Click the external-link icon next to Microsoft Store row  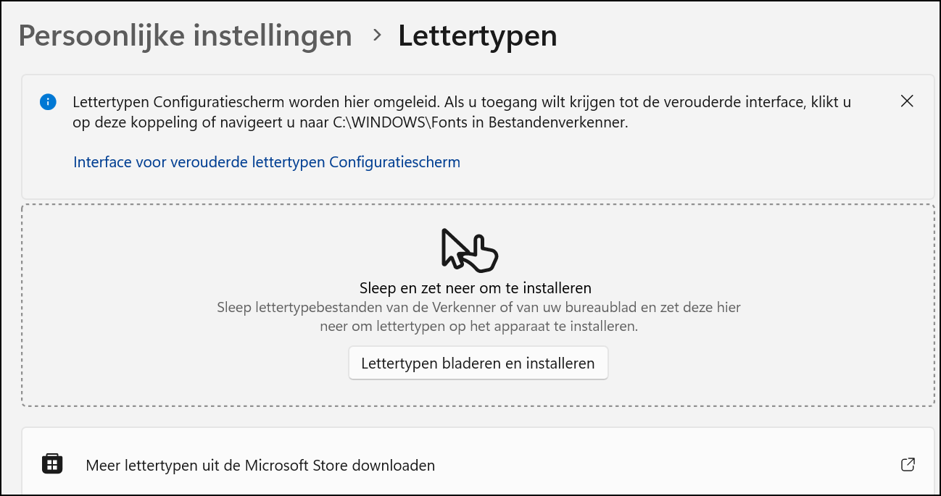[909, 465]
